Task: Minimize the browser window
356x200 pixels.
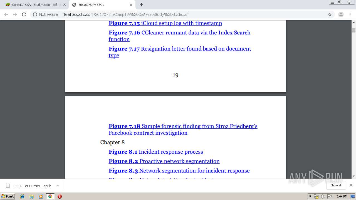Action: [333, 2]
